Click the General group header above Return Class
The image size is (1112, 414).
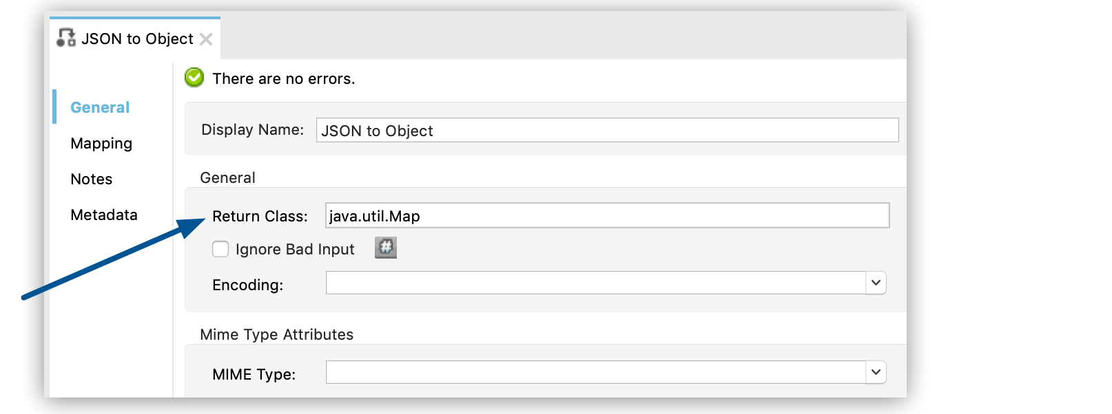click(227, 177)
